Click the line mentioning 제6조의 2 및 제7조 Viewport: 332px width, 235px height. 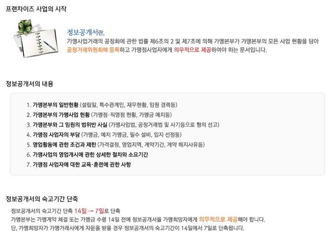(193, 41)
